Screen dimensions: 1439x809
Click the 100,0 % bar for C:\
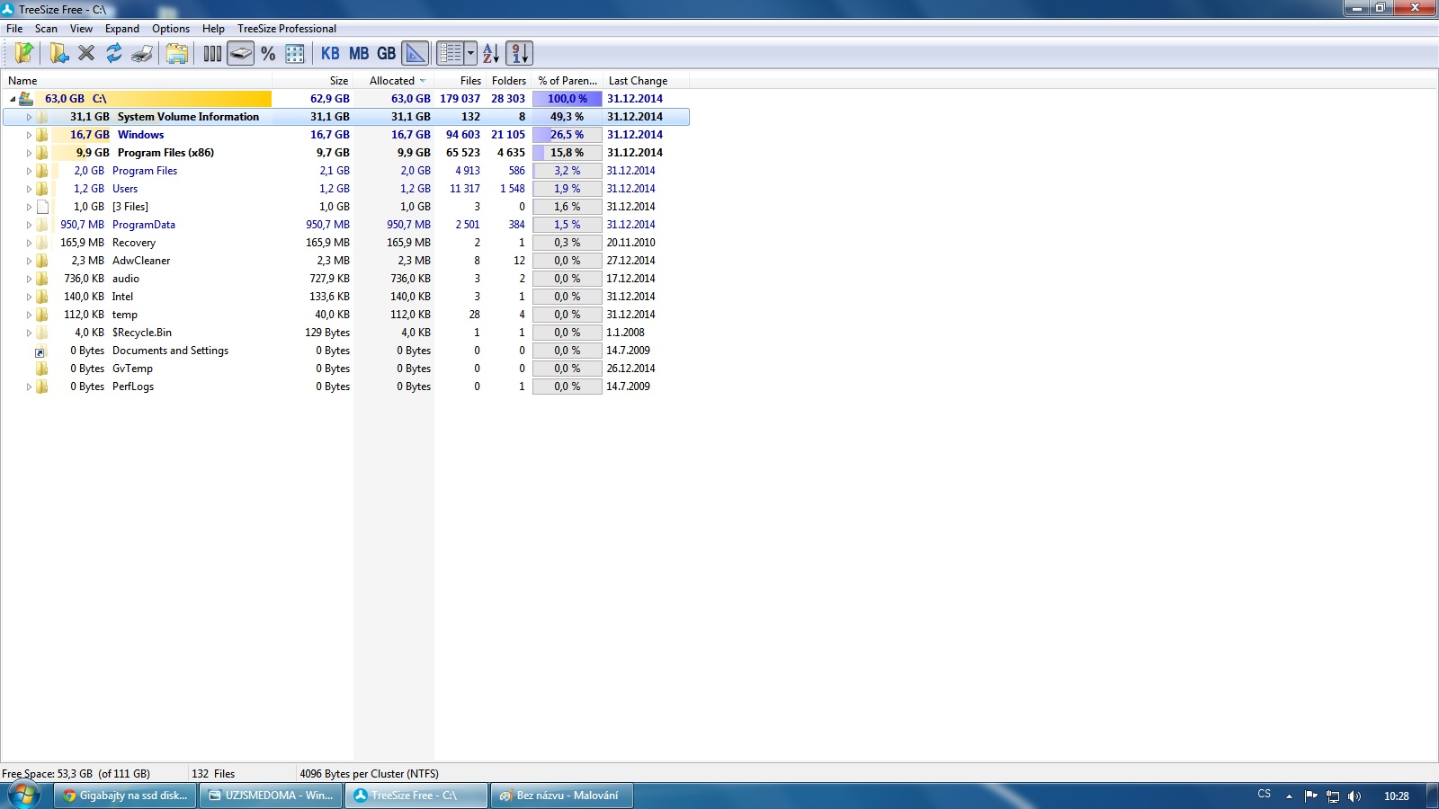[568, 99]
